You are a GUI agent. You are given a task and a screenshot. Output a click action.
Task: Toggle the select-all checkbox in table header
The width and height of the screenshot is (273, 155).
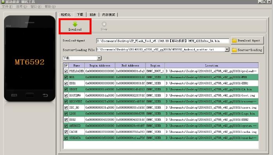[x=66, y=66]
